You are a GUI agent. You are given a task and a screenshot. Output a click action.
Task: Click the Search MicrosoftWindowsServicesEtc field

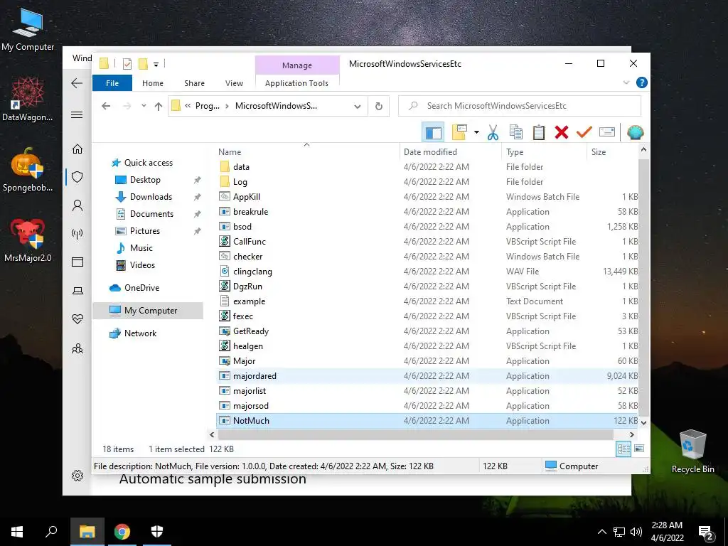click(x=520, y=106)
